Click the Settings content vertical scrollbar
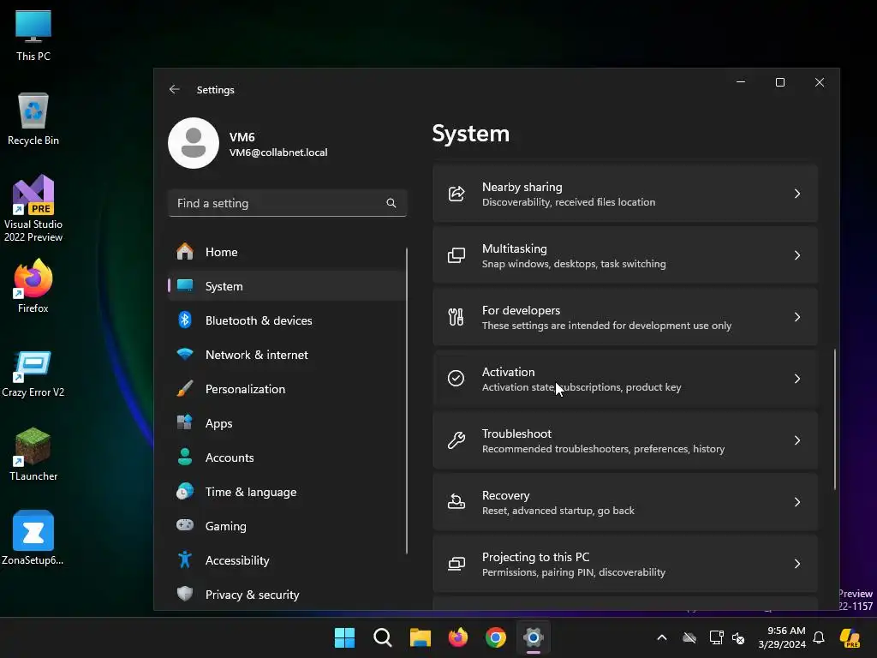This screenshot has height=658, width=877. 835,420
